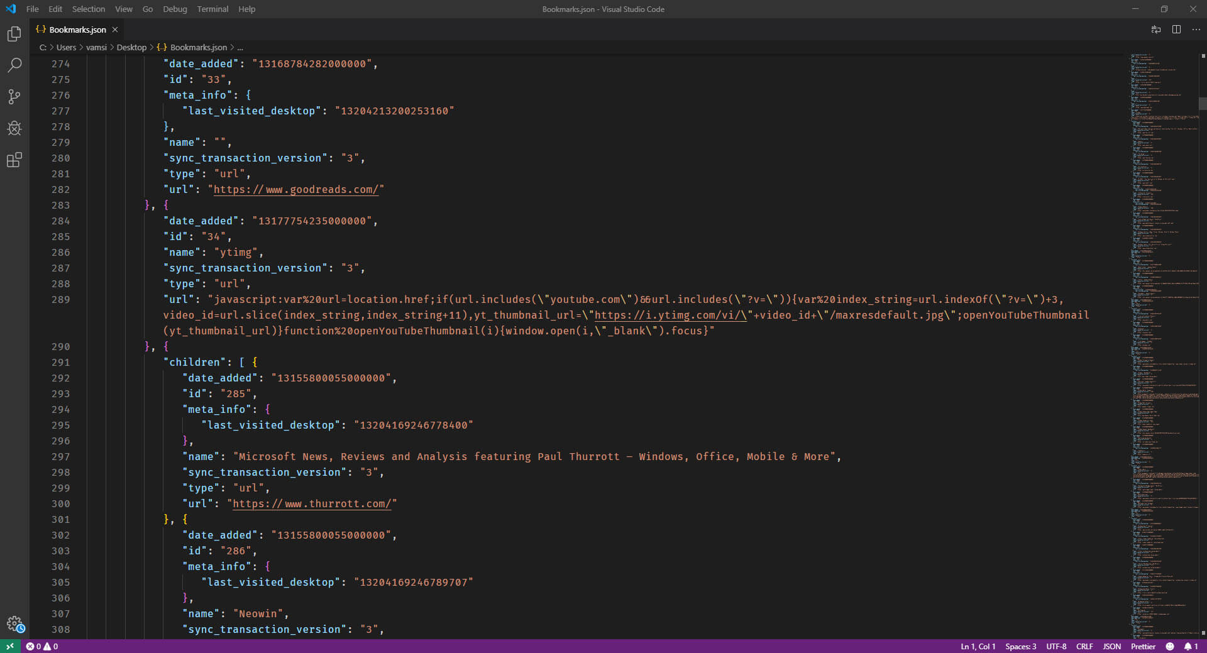
Task: Open Source Control view
Action: 14,97
